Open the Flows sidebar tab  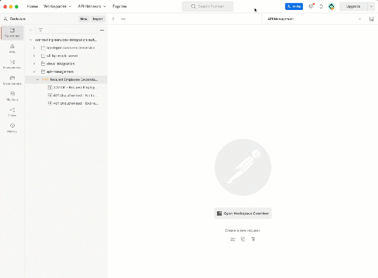[x=12, y=112]
